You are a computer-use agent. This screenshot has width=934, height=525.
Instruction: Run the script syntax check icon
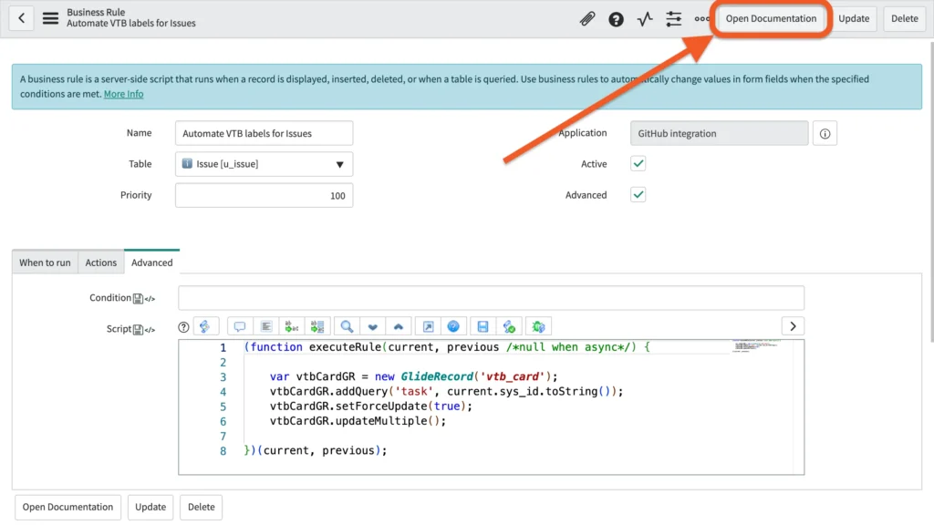509,326
